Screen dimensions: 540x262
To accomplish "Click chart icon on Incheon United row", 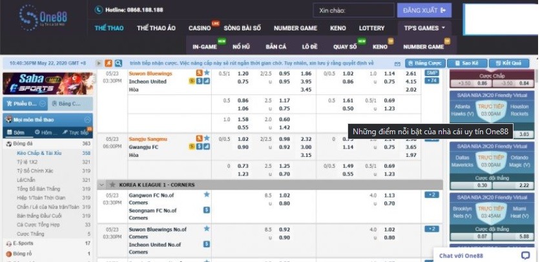I will point(206,81).
